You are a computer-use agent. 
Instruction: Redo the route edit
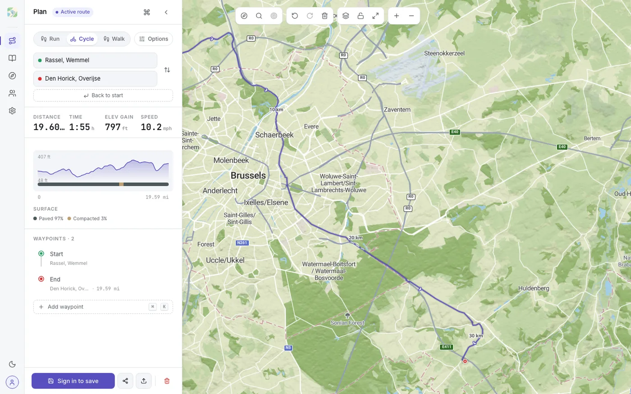point(310,16)
